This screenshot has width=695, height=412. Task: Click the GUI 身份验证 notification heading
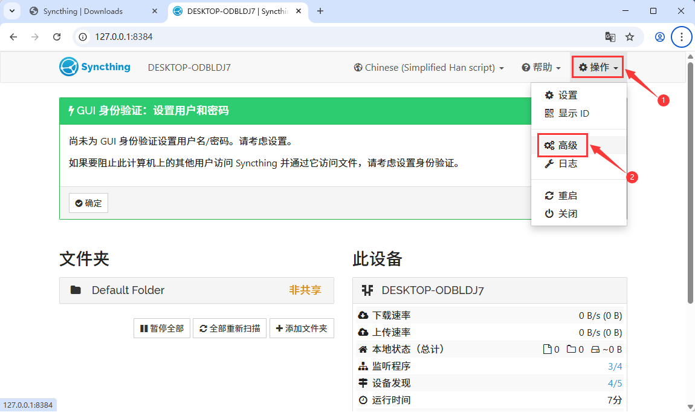(x=149, y=111)
